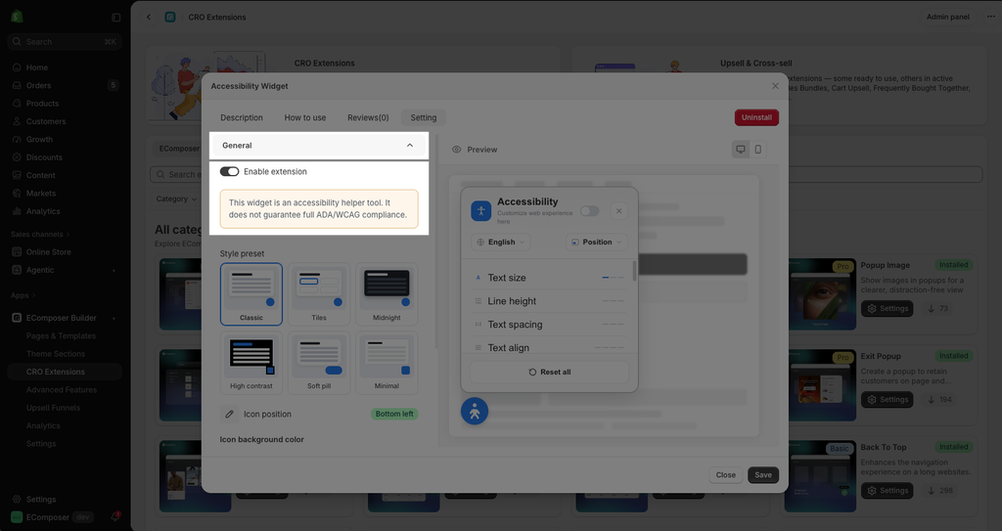The width and height of the screenshot is (1002, 531).
Task: Click the red Uninstall button
Action: click(x=756, y=117)
